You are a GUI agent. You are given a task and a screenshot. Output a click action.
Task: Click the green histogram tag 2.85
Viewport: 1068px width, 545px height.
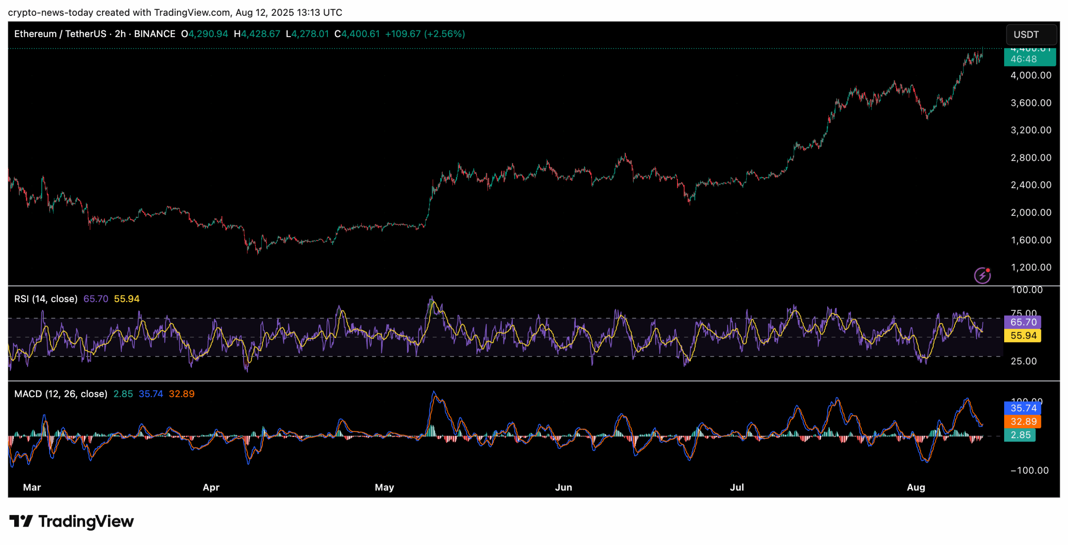pyautogui.click(x=1020, y=435)
